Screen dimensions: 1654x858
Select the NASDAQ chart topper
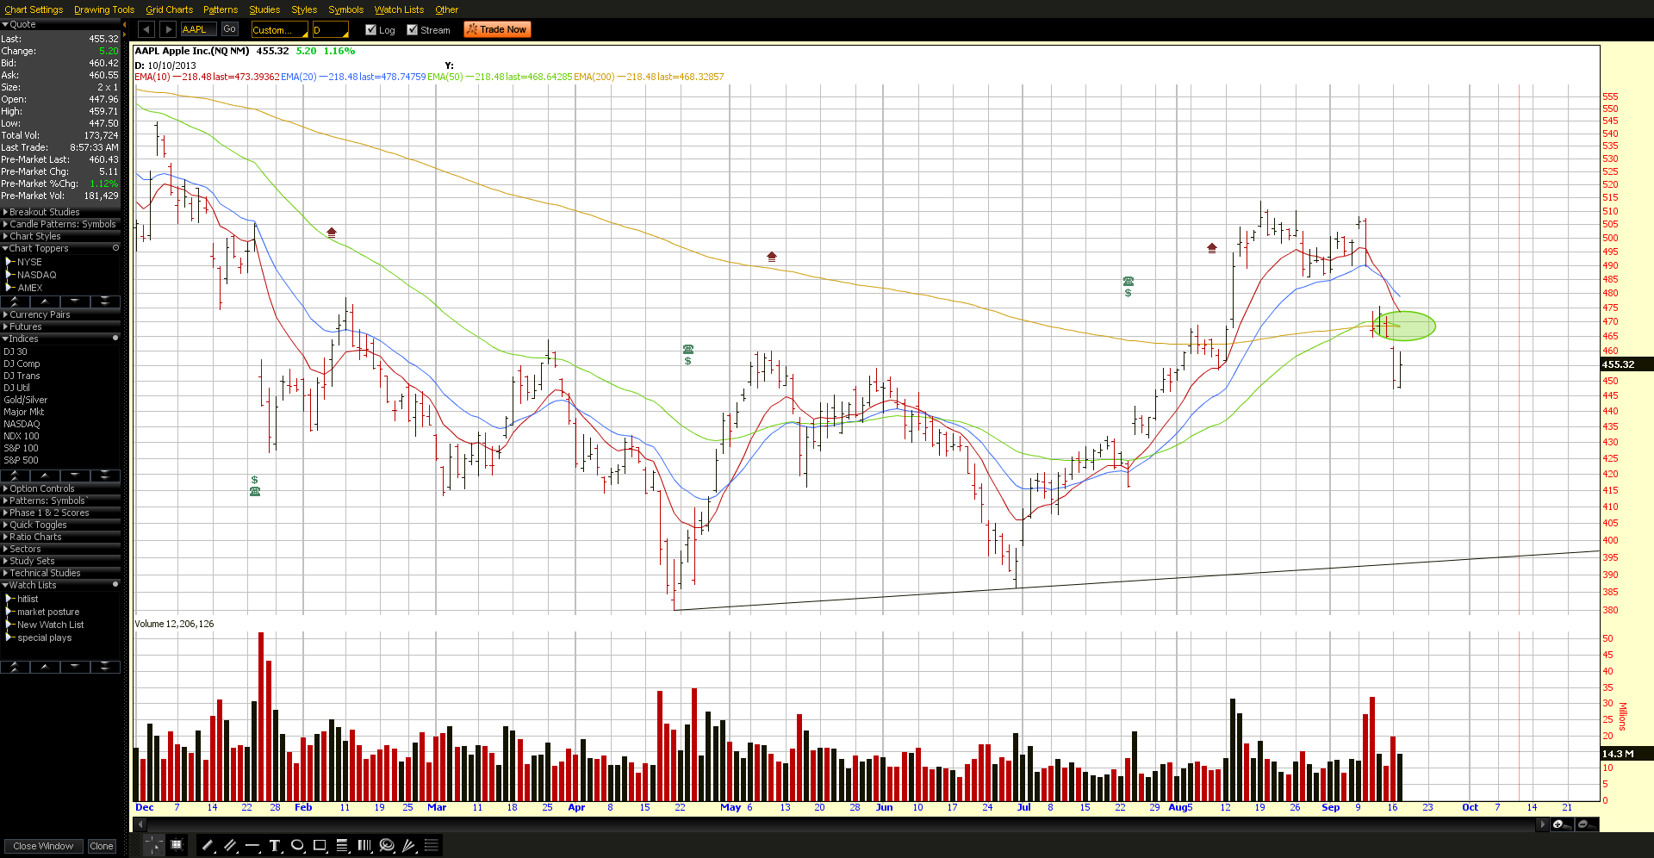point(36,275)
